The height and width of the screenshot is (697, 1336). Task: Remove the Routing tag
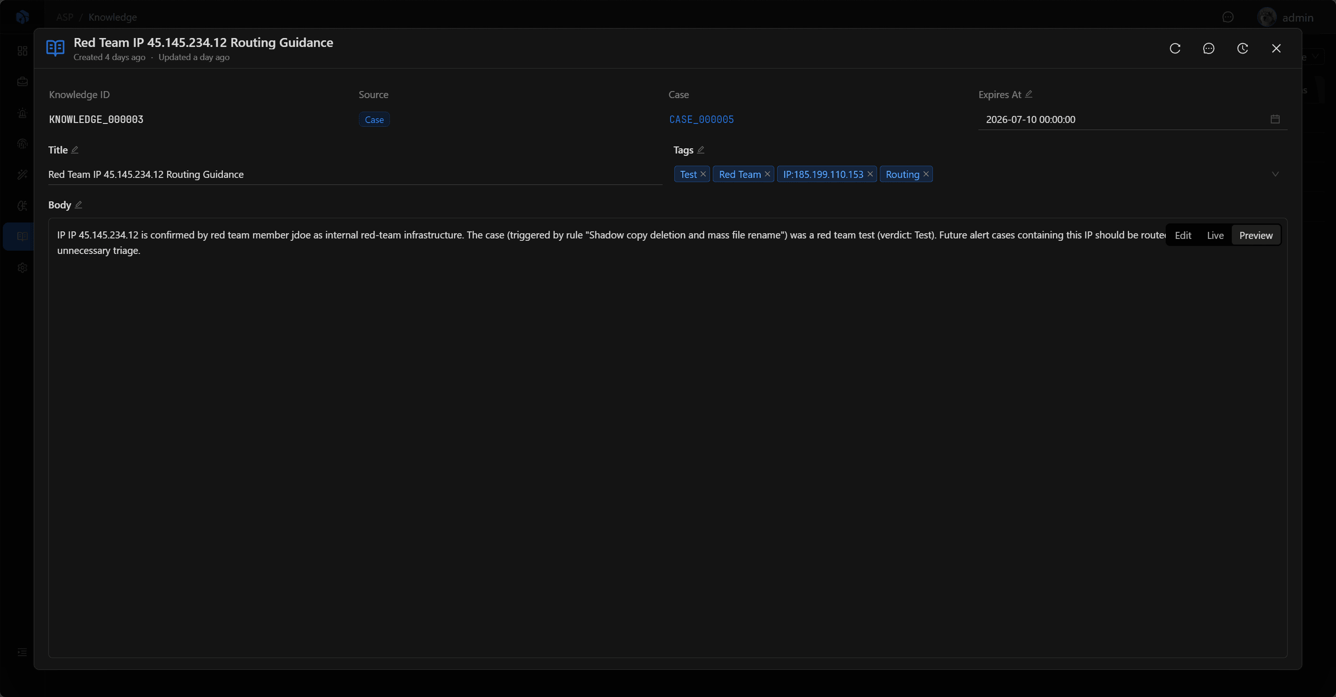click(926, 174)
